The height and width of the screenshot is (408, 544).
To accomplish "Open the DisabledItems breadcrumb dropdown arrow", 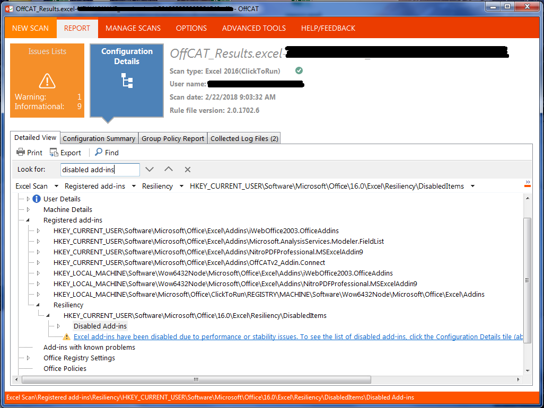I will 472,186.
